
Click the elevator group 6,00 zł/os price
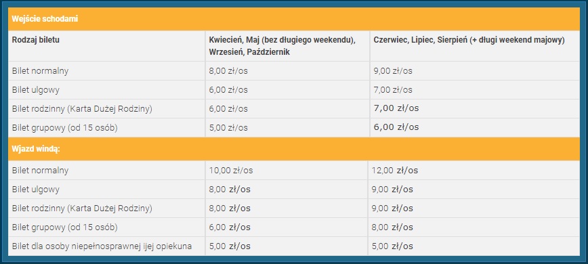pos(230,227)
